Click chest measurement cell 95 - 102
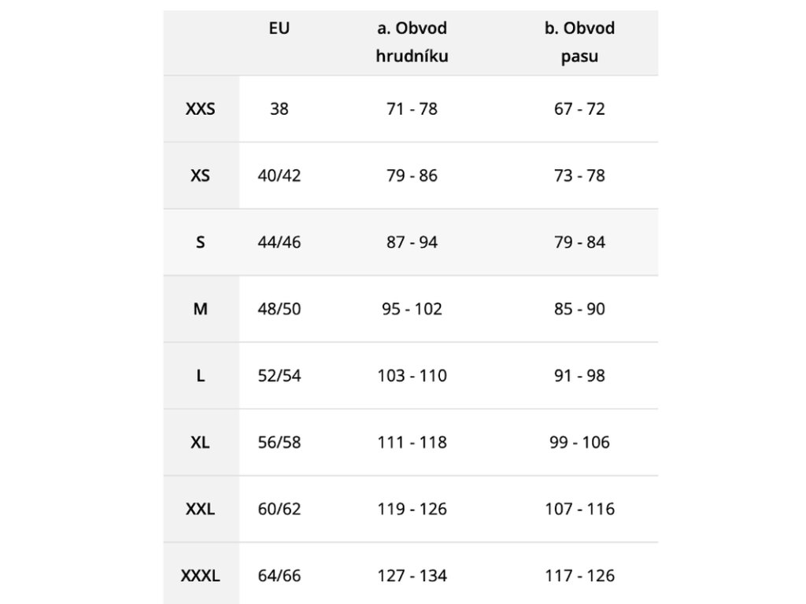806x604 pixels. click(x=412, y=309)
